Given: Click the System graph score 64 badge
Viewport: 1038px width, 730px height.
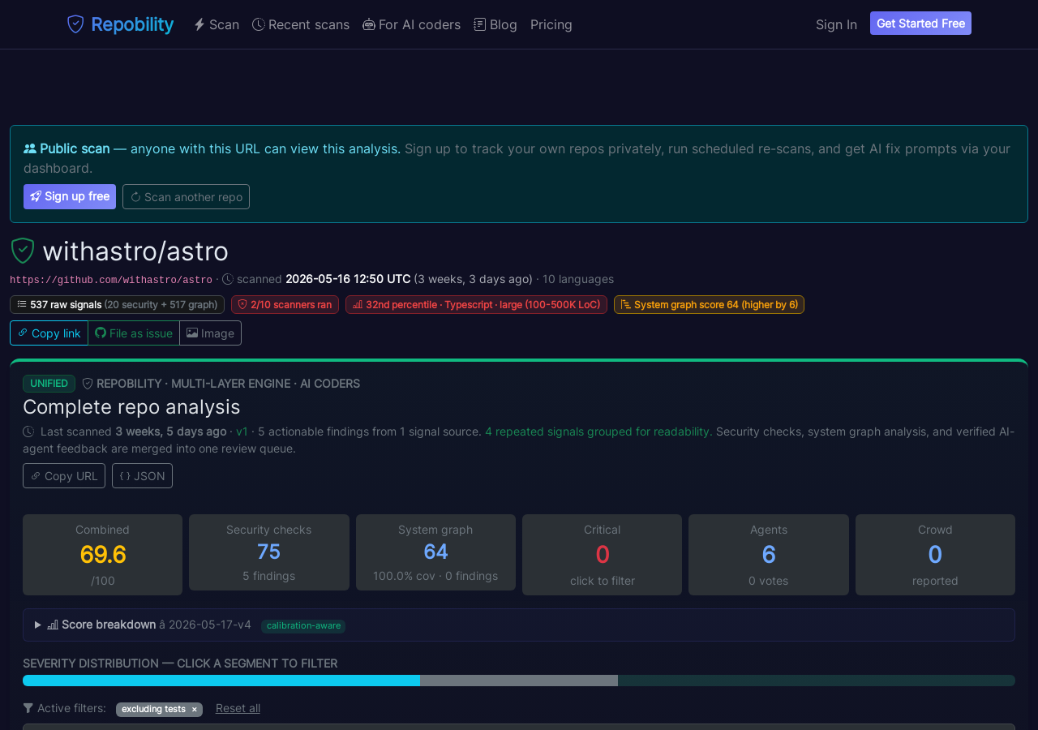Looking at the screenshot, I should coord(709,304).
